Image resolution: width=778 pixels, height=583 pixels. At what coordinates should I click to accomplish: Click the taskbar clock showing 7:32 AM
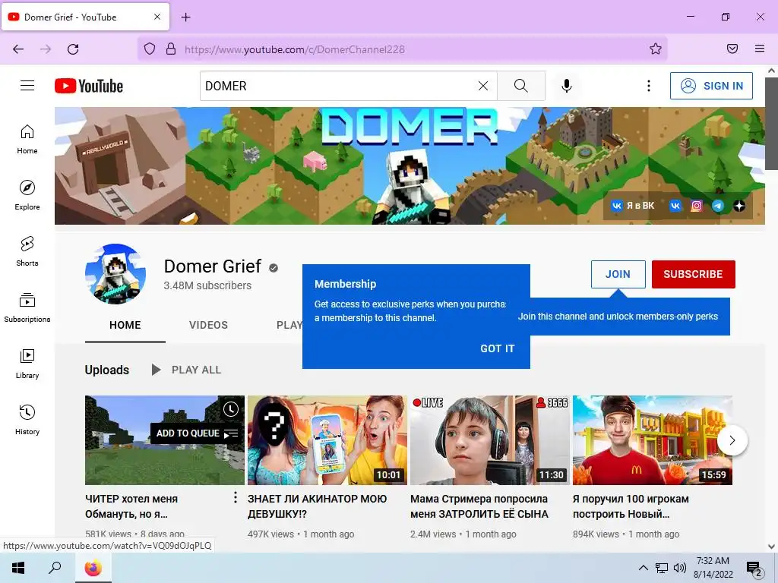(713, 568)
